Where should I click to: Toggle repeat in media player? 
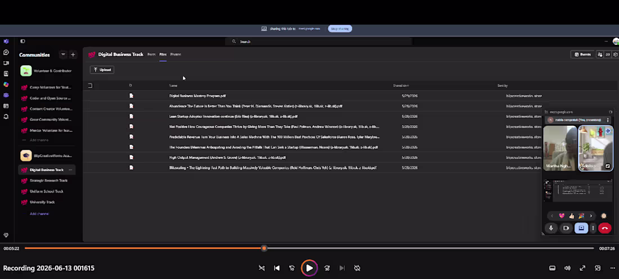point(357,268)
